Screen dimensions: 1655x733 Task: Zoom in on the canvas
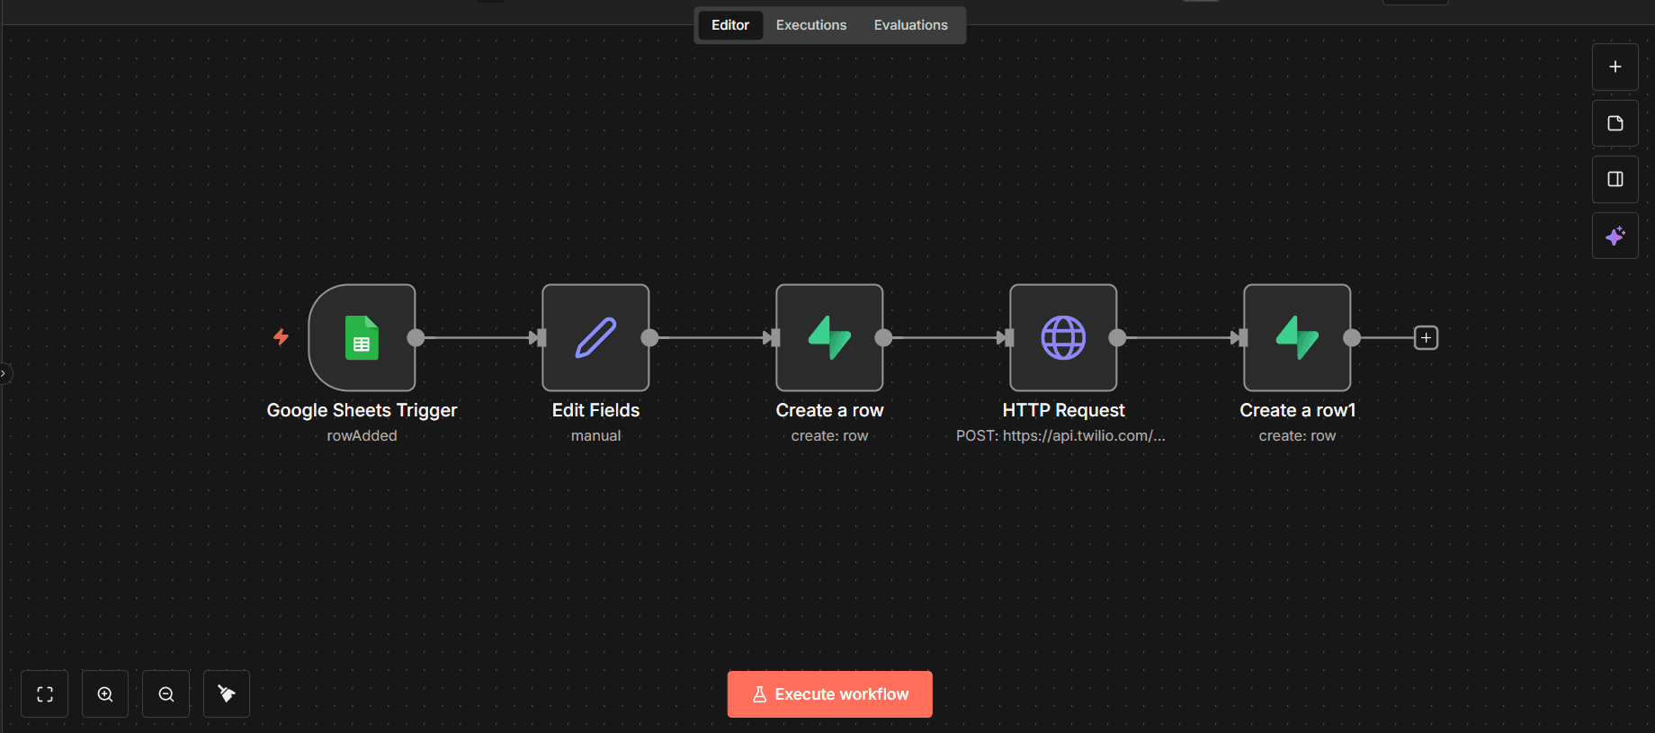[x=105, y=693]
